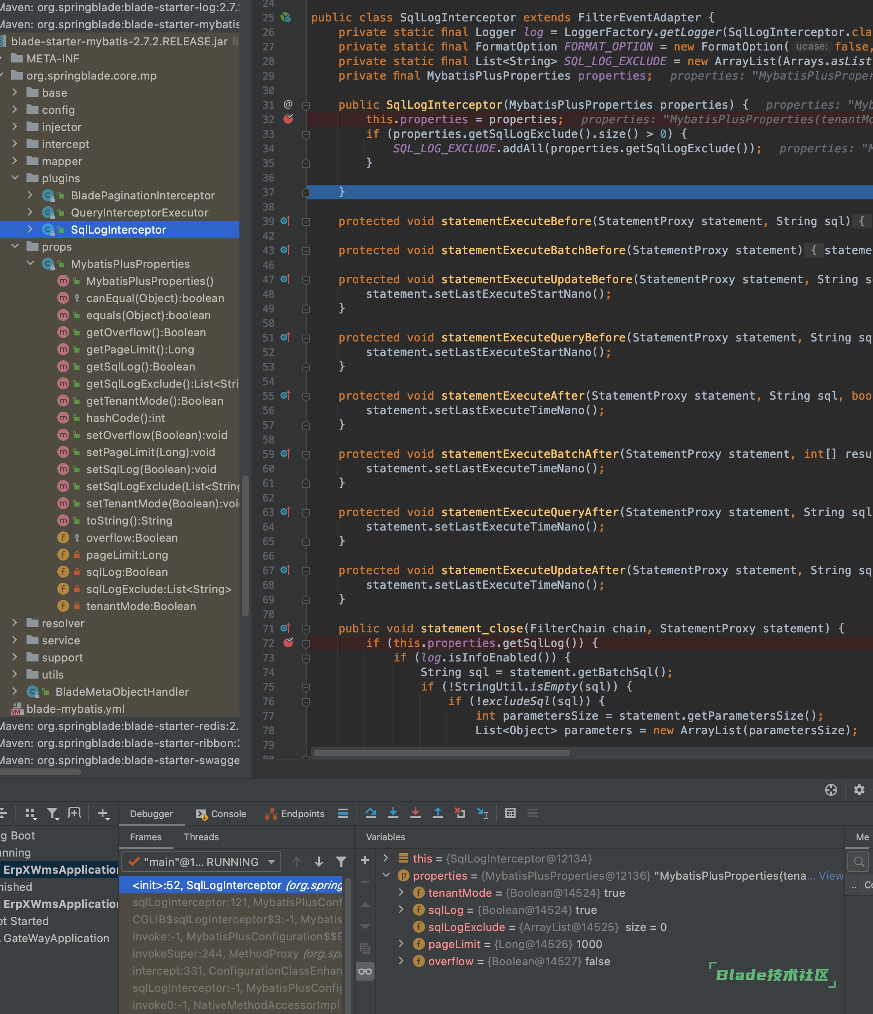Image resolution: width=873 pixels, height=1014 pixels.
Task: Collapse the MybatisPlusProperties class node
Action: coord(30,264)
